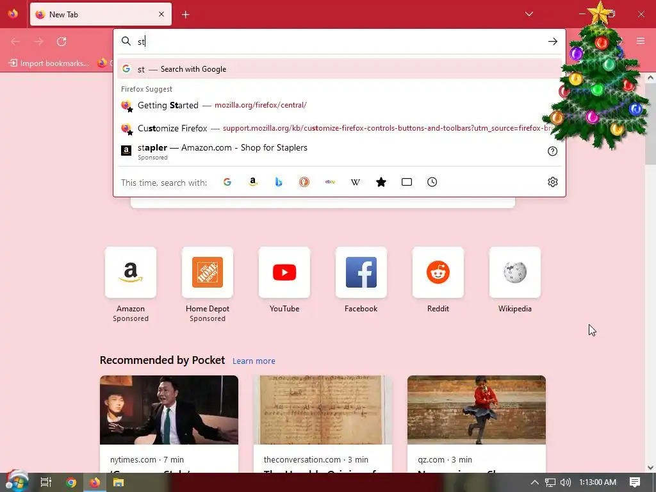Open notification center icon
Image resolution: width=656 pixels, height=492 pixels.
[x=635, y=482]
